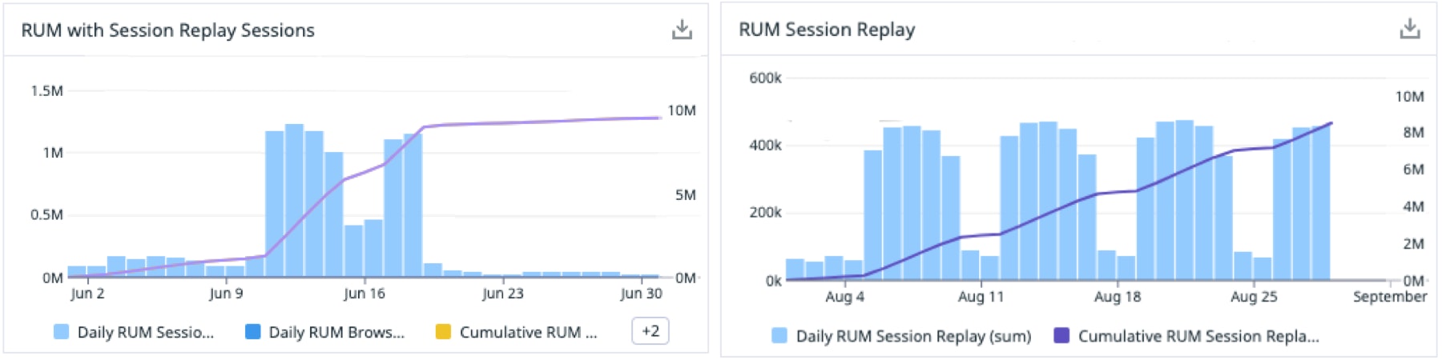Screen dimensions: 1442x360
Task: Toggle purple Cumulative RUM Session Repla... swatch
Action: 1061,336
